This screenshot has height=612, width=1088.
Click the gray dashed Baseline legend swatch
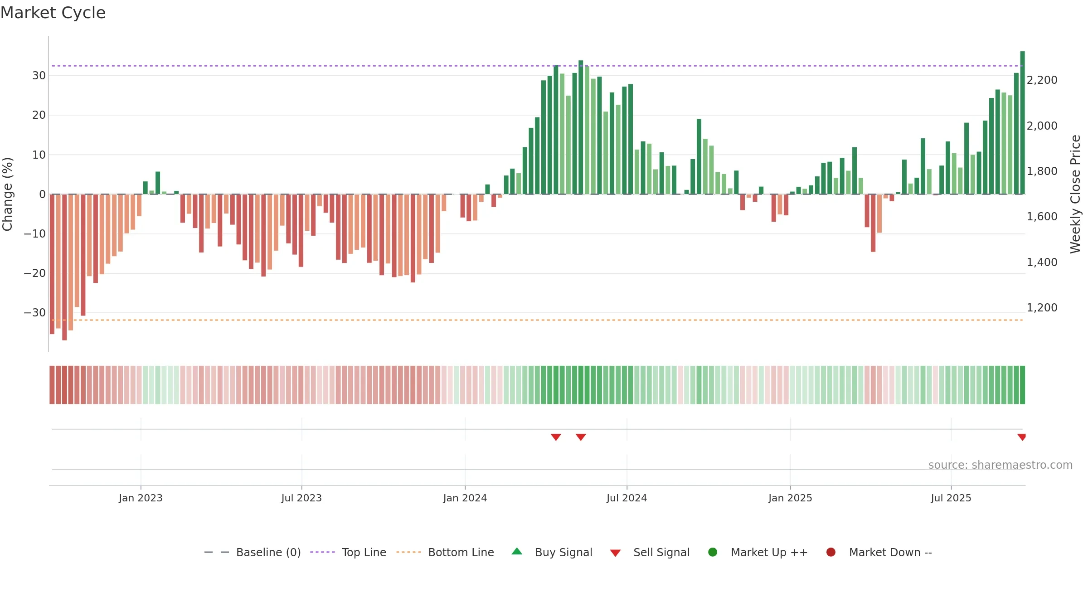[x=217, y=552]
